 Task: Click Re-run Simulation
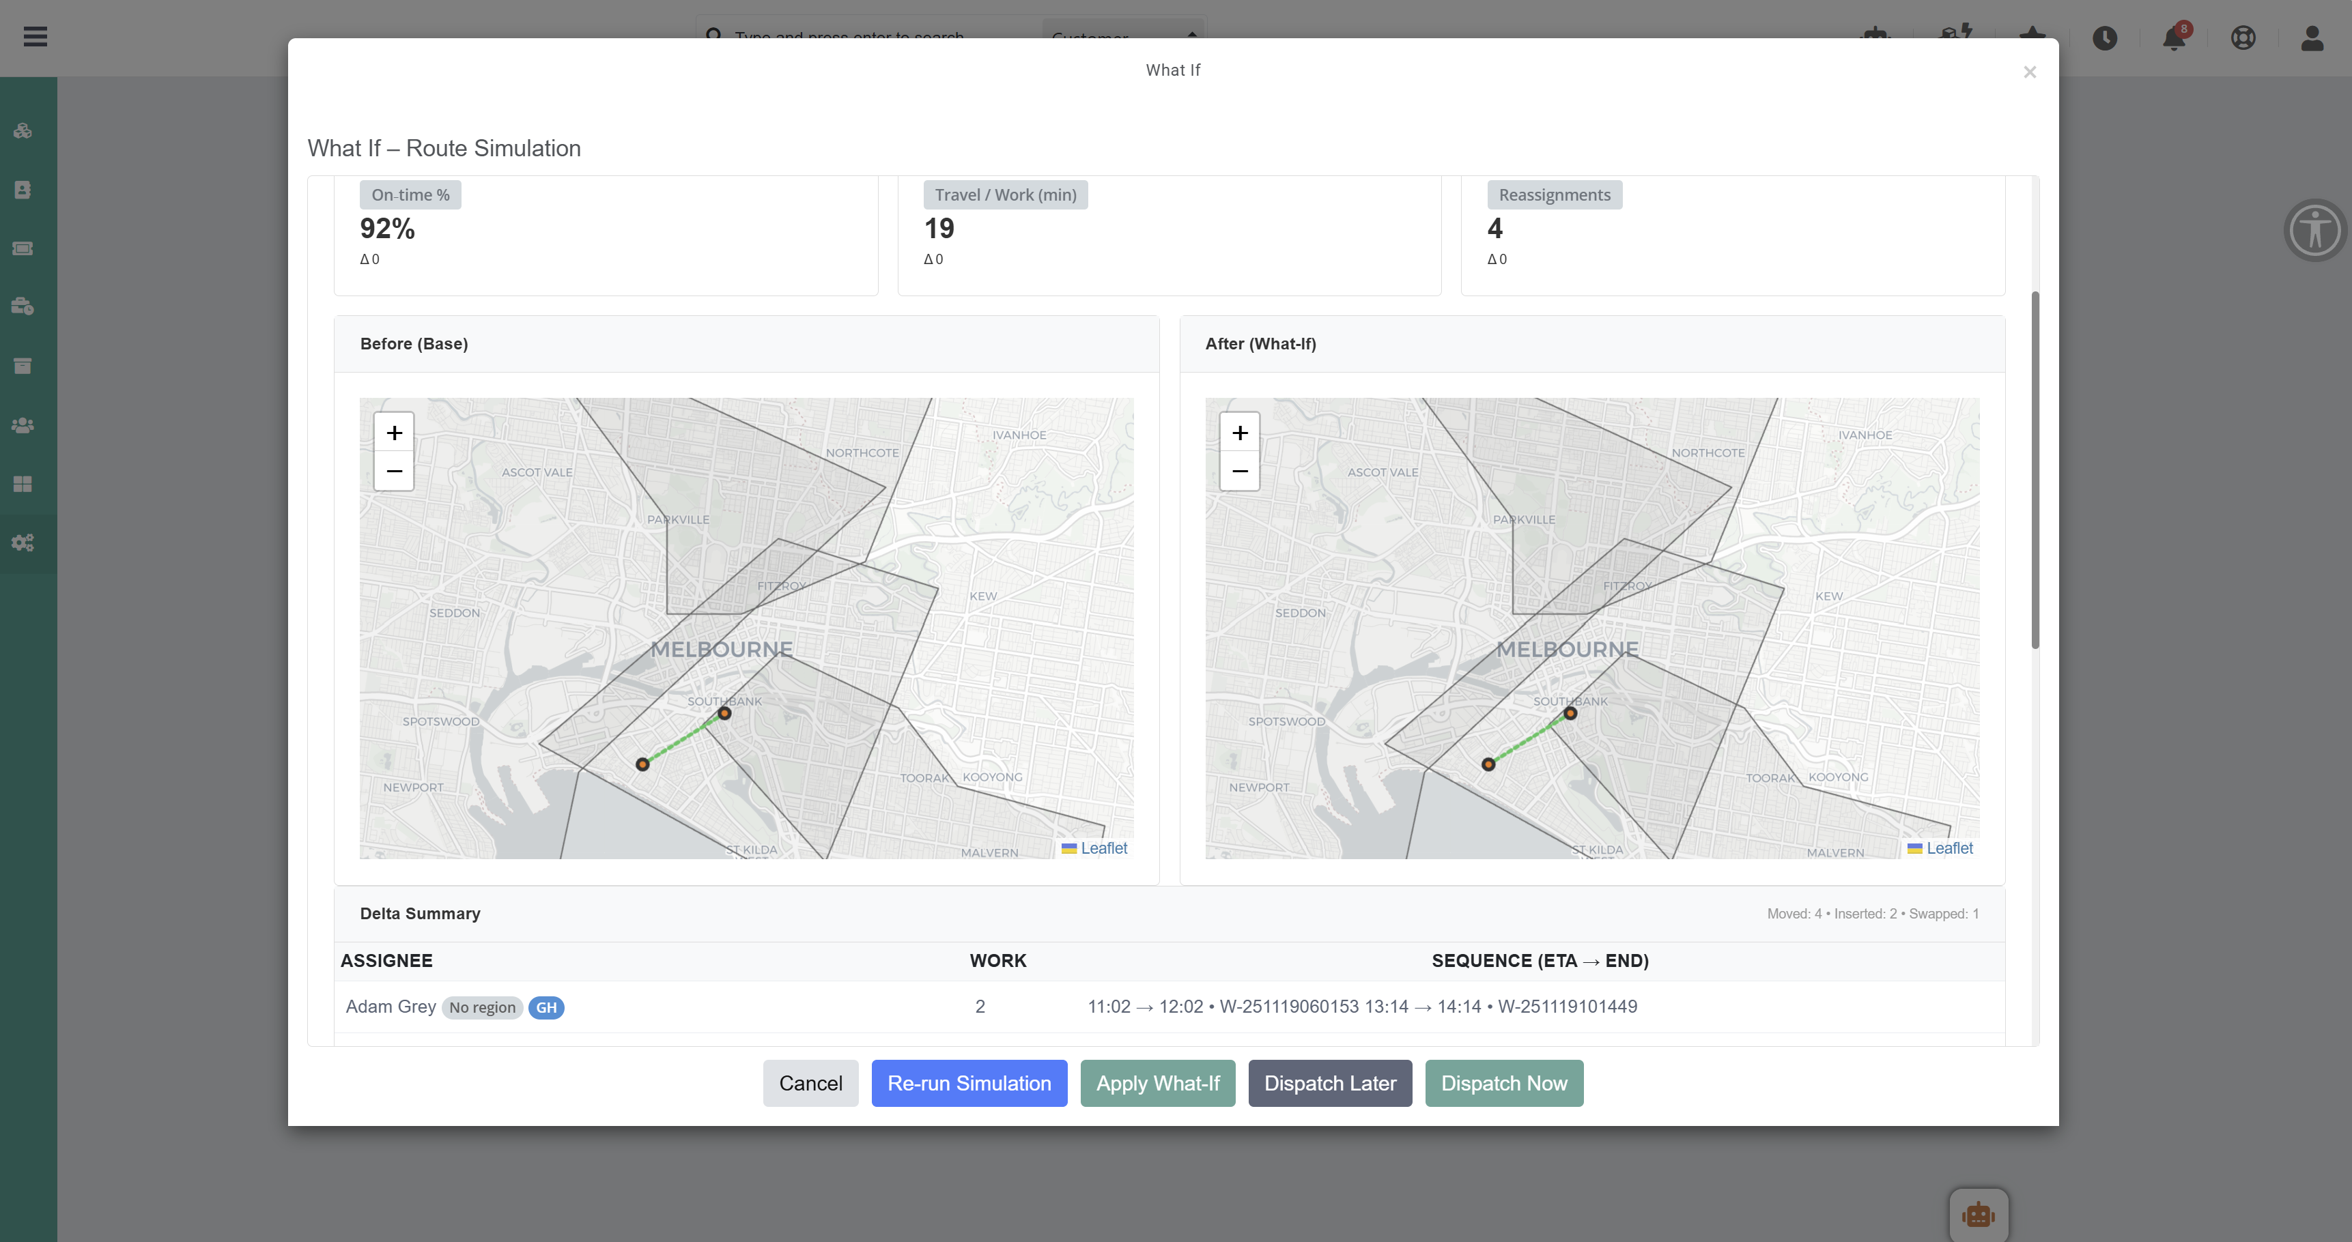[969, 1083]
